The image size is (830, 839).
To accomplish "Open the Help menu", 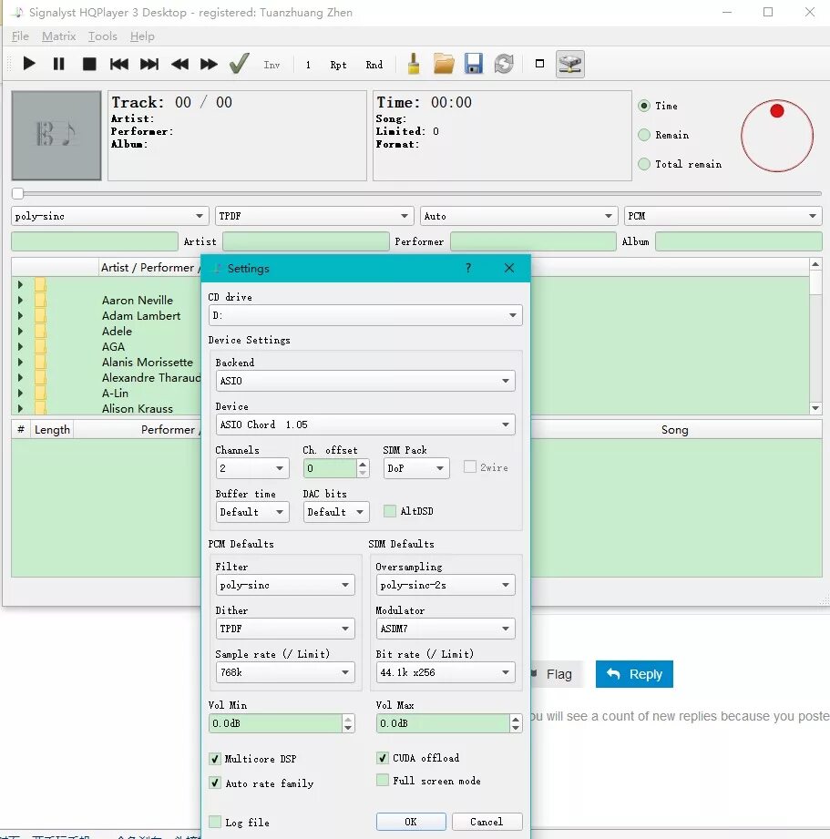I will click(142, 36).
